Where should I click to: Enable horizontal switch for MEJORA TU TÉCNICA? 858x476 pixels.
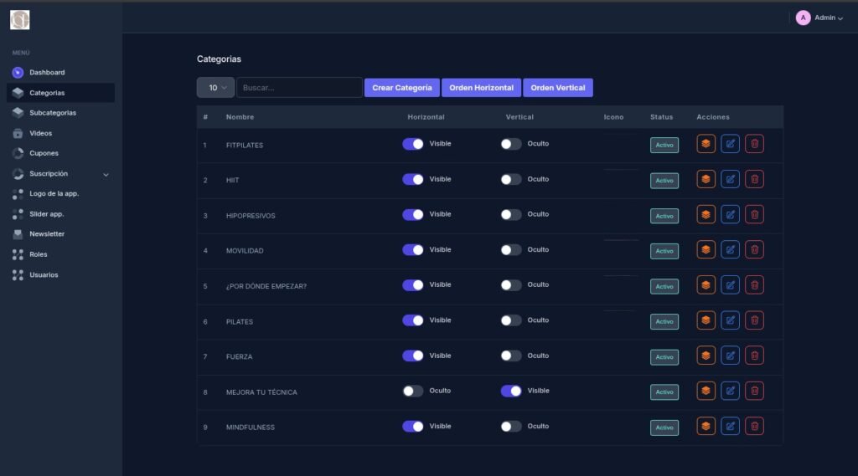coord(413,391)
